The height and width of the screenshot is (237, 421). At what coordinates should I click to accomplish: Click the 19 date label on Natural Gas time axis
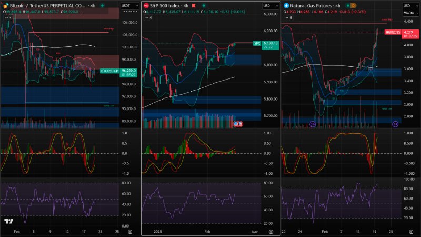[x=375, y=232]
